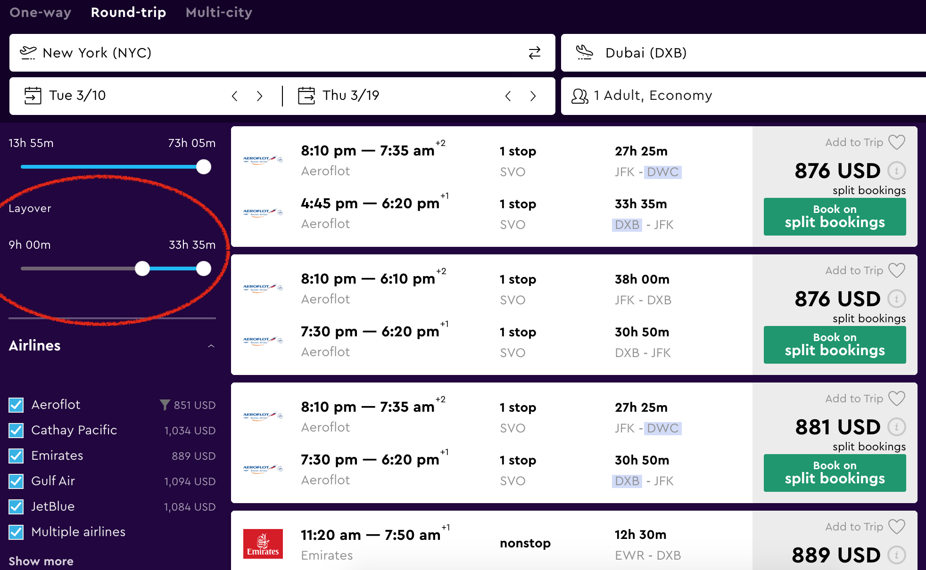Click Aeroflot logo on 38h 00m trip 7:30 pm return
Viewport: 926px width, 570px height.
pyautogui.click(x=263, y=341)
